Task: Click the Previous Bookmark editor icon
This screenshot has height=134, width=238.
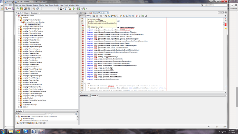Action: (121, 16)
